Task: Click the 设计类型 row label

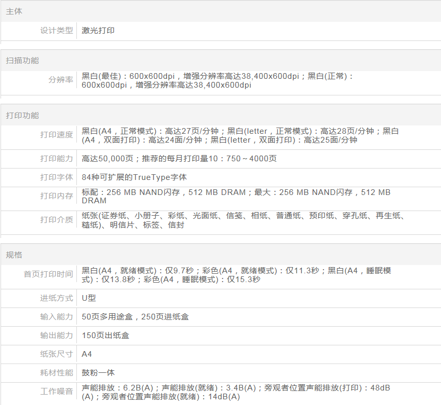Action: coord(57,31)
